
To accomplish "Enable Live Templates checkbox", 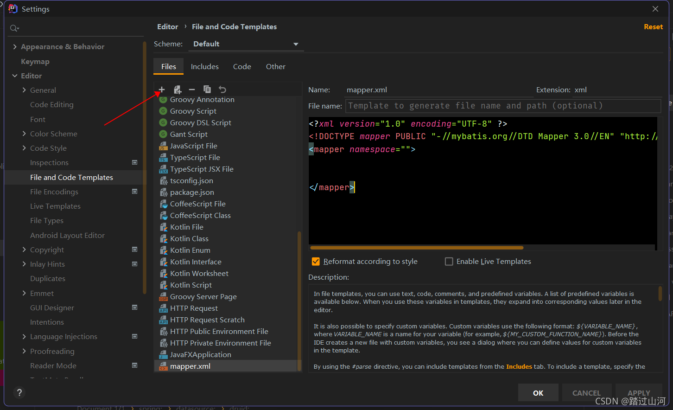I will click(x=449, y=262).
